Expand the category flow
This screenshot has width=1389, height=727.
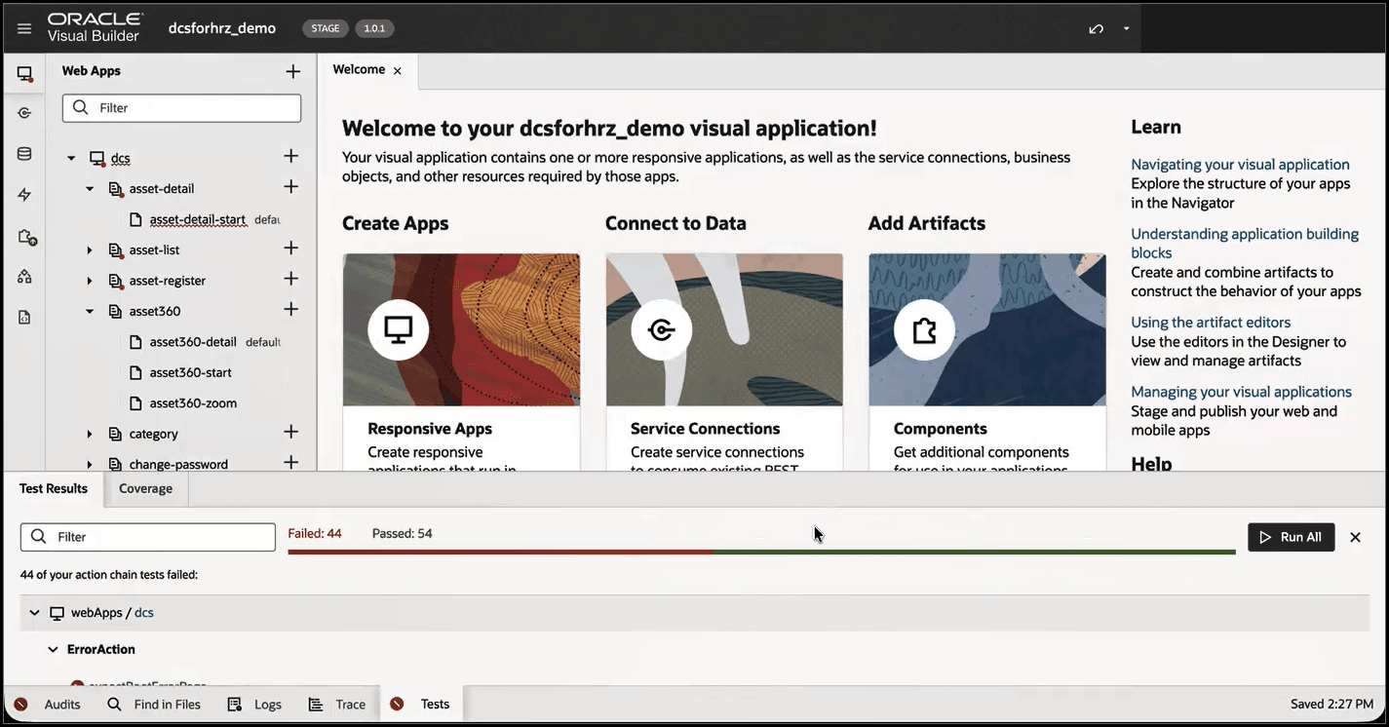click(x=90, y=435)
